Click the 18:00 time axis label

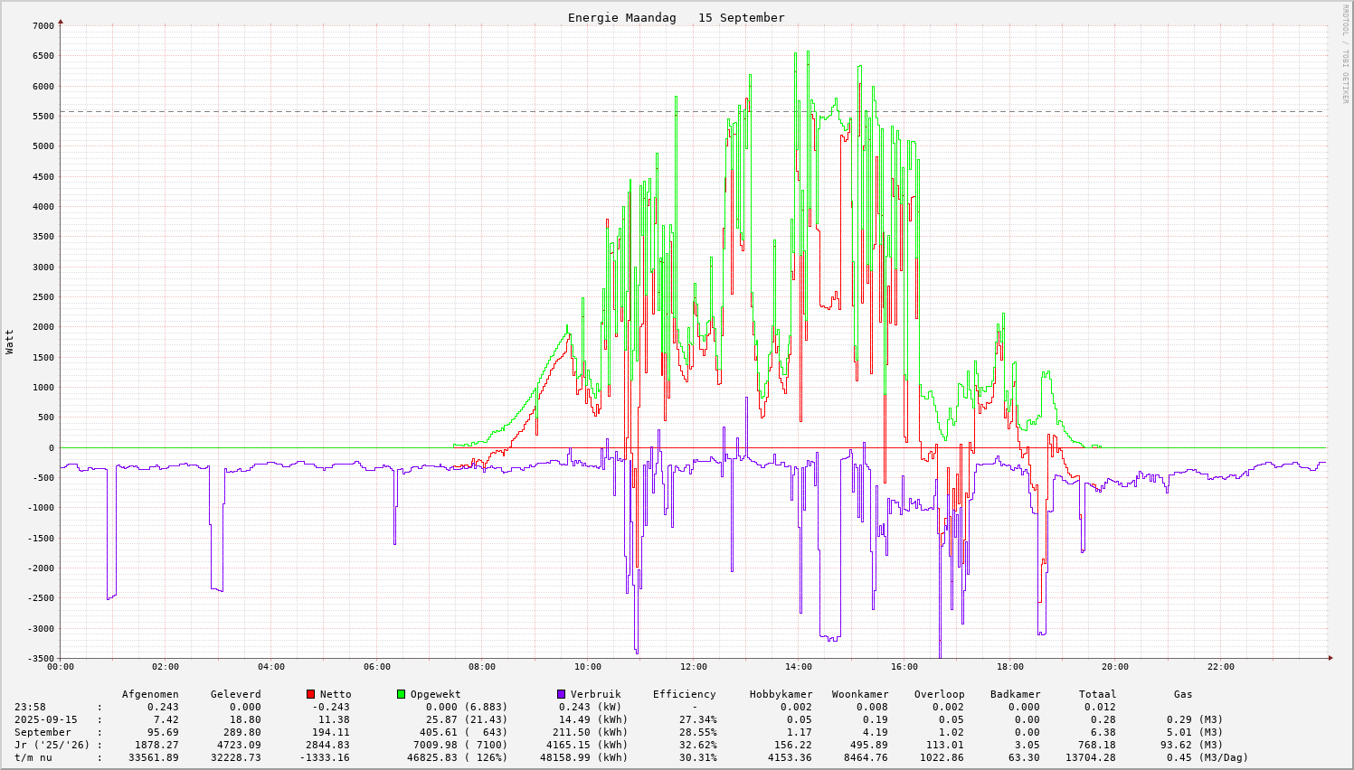tap(1009, 667)
